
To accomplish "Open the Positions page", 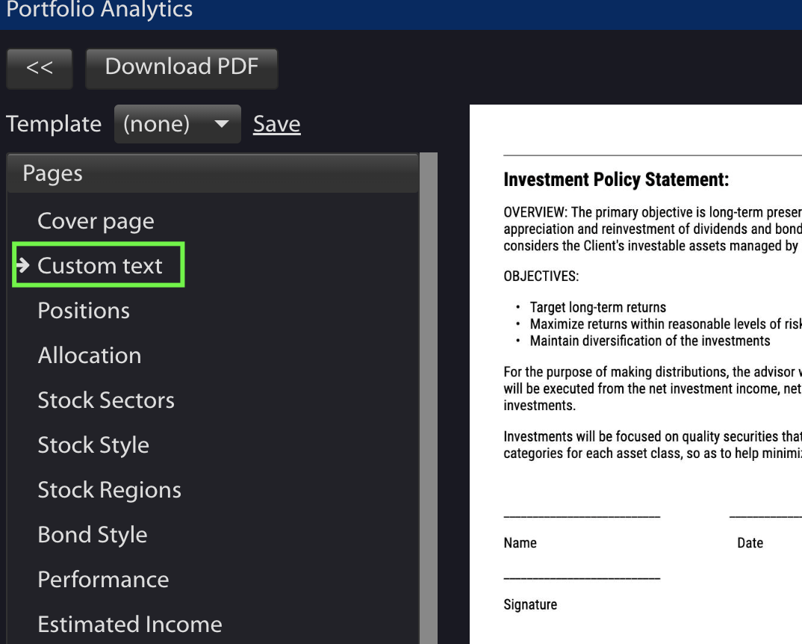I will click(84, 310).
